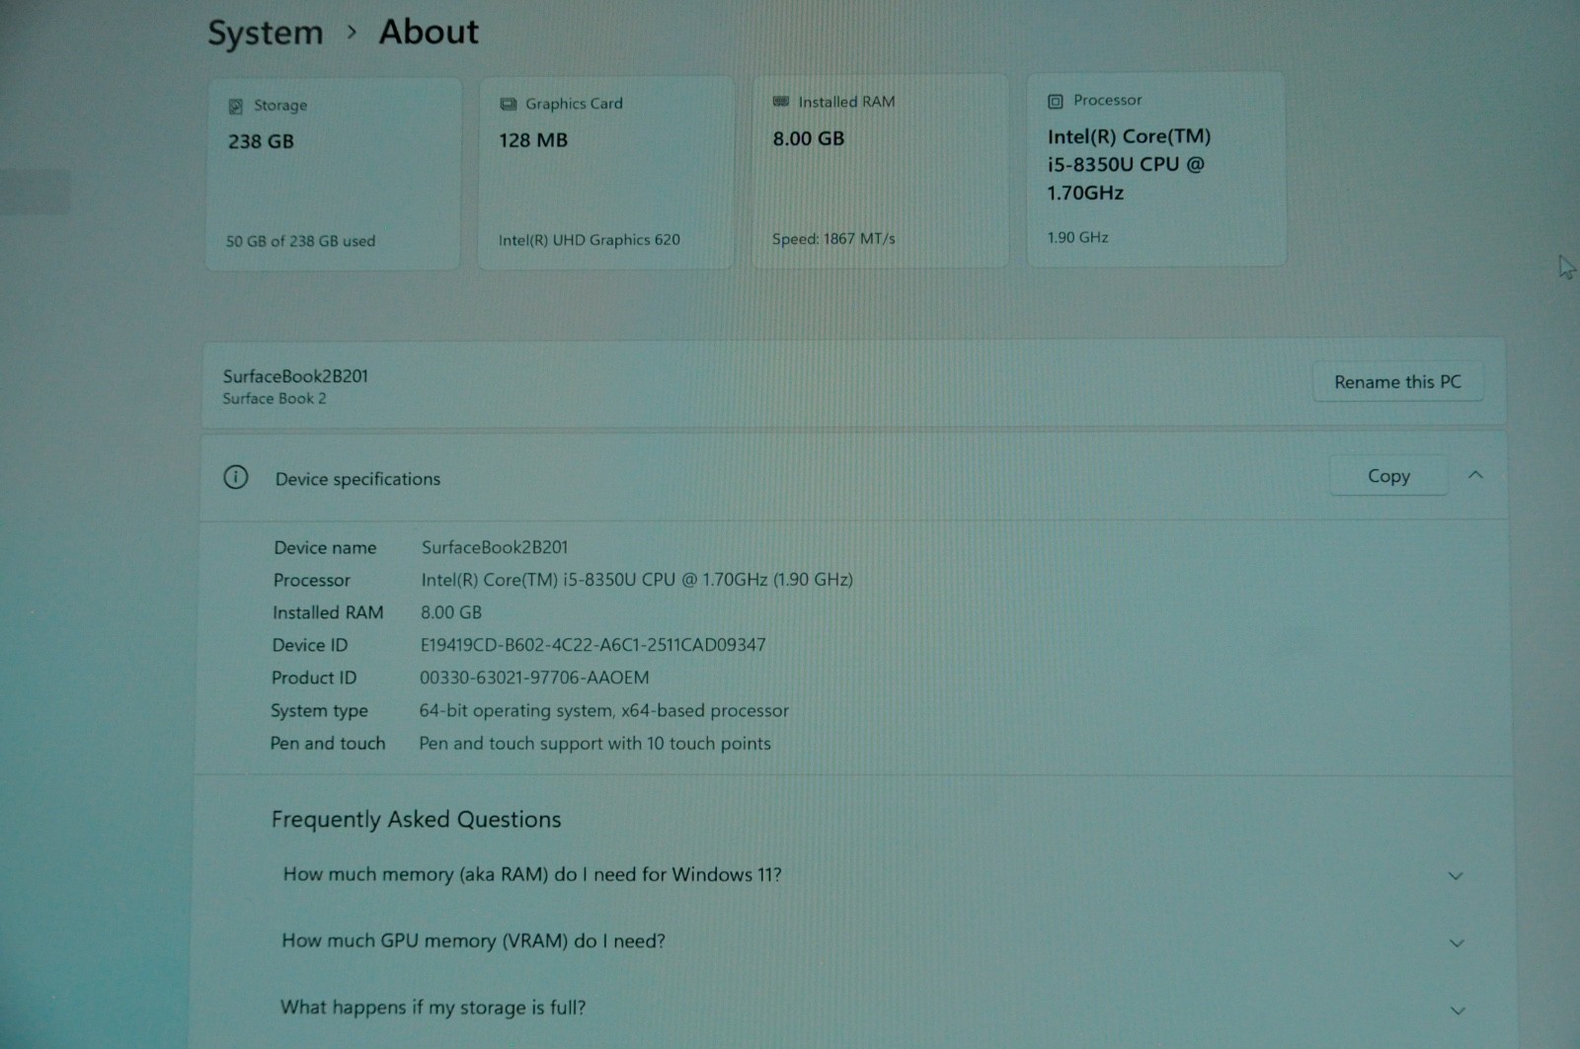Image resolution: width=1580 pixels, height=1049 pixels.
Task: Click 'Pen and touch support' value text
Action: tap(594, 743)
